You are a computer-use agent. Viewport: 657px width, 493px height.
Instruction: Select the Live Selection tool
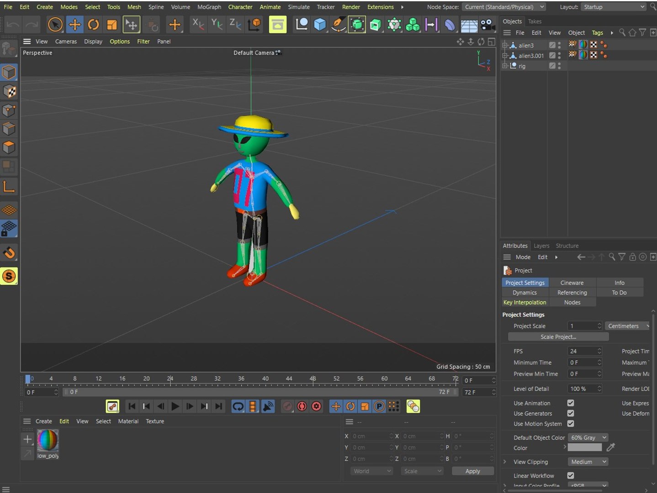click(x=55, y=25)
